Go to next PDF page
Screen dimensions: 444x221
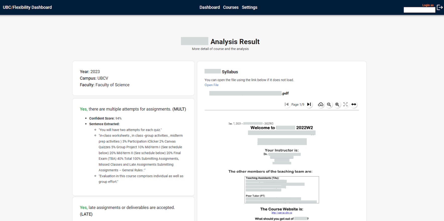(x=309, y=104)
